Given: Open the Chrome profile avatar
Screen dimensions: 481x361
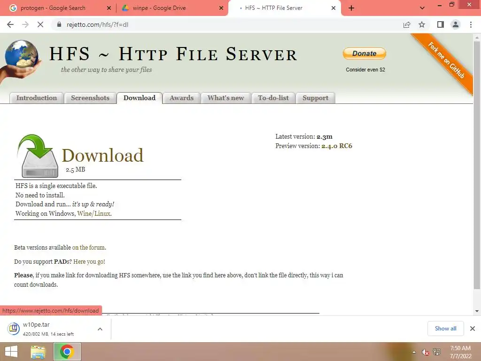Looking at the screenshot, I should coord(456,24).
